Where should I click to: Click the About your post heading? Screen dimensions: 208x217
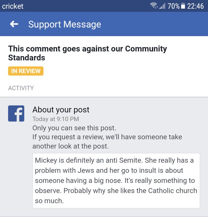[61, 110]
